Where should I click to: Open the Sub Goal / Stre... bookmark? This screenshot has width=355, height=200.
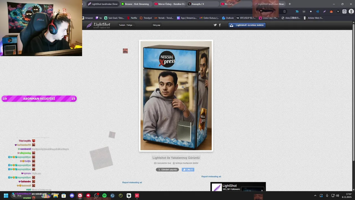coord(114,18)
